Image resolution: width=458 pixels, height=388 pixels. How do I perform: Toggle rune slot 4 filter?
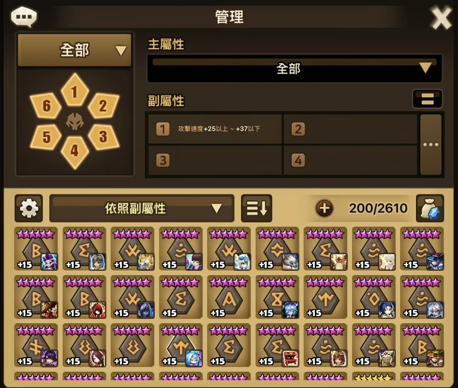click(x=75, y=152)
